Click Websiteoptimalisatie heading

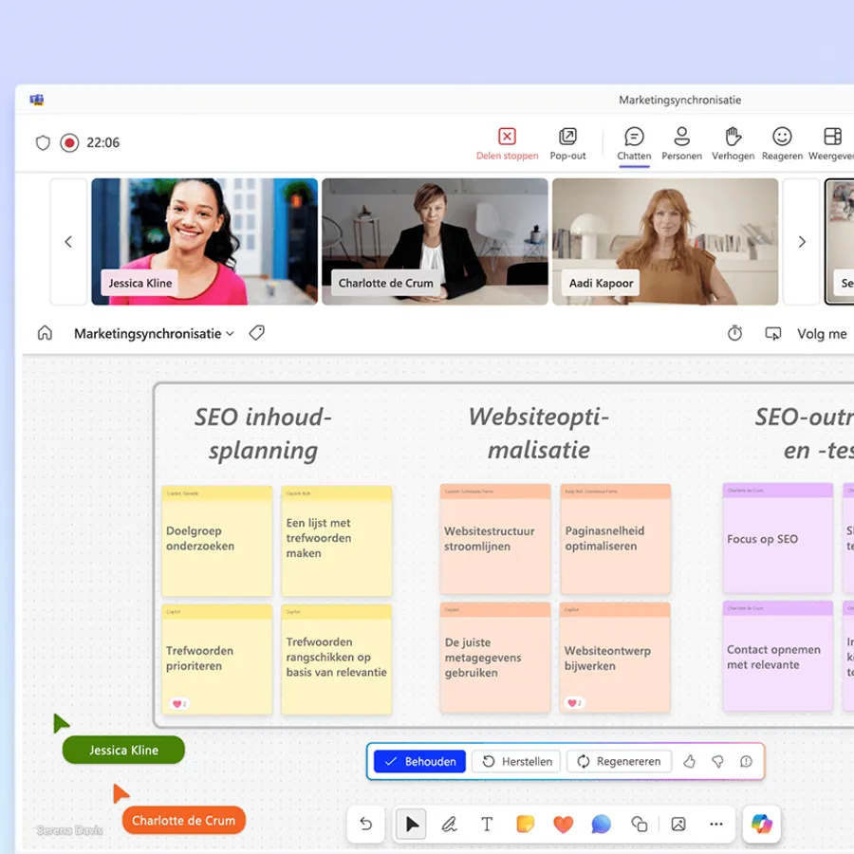(x=539, y=434)
